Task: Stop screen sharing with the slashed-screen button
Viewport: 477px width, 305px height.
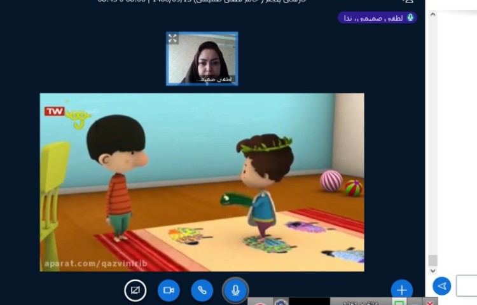Action: 135,290
